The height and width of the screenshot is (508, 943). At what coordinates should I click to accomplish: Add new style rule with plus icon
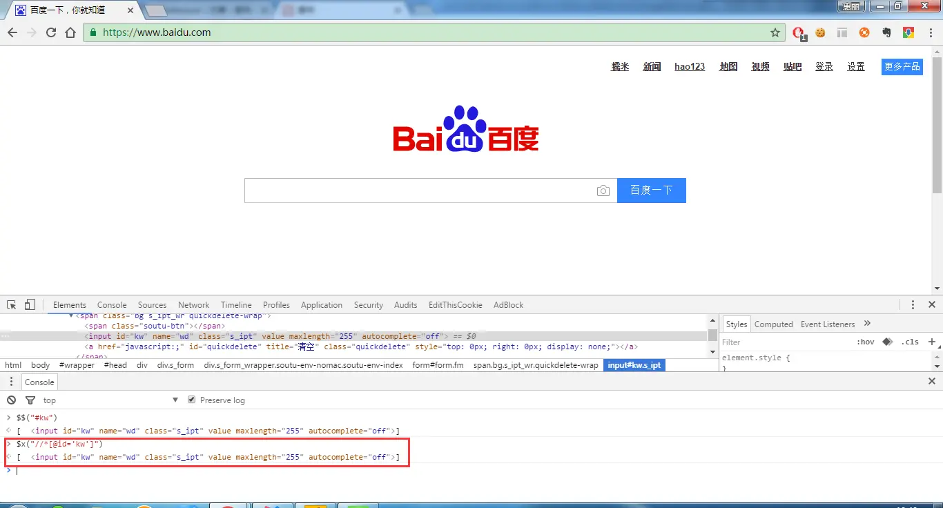click(x=931, y=342)
